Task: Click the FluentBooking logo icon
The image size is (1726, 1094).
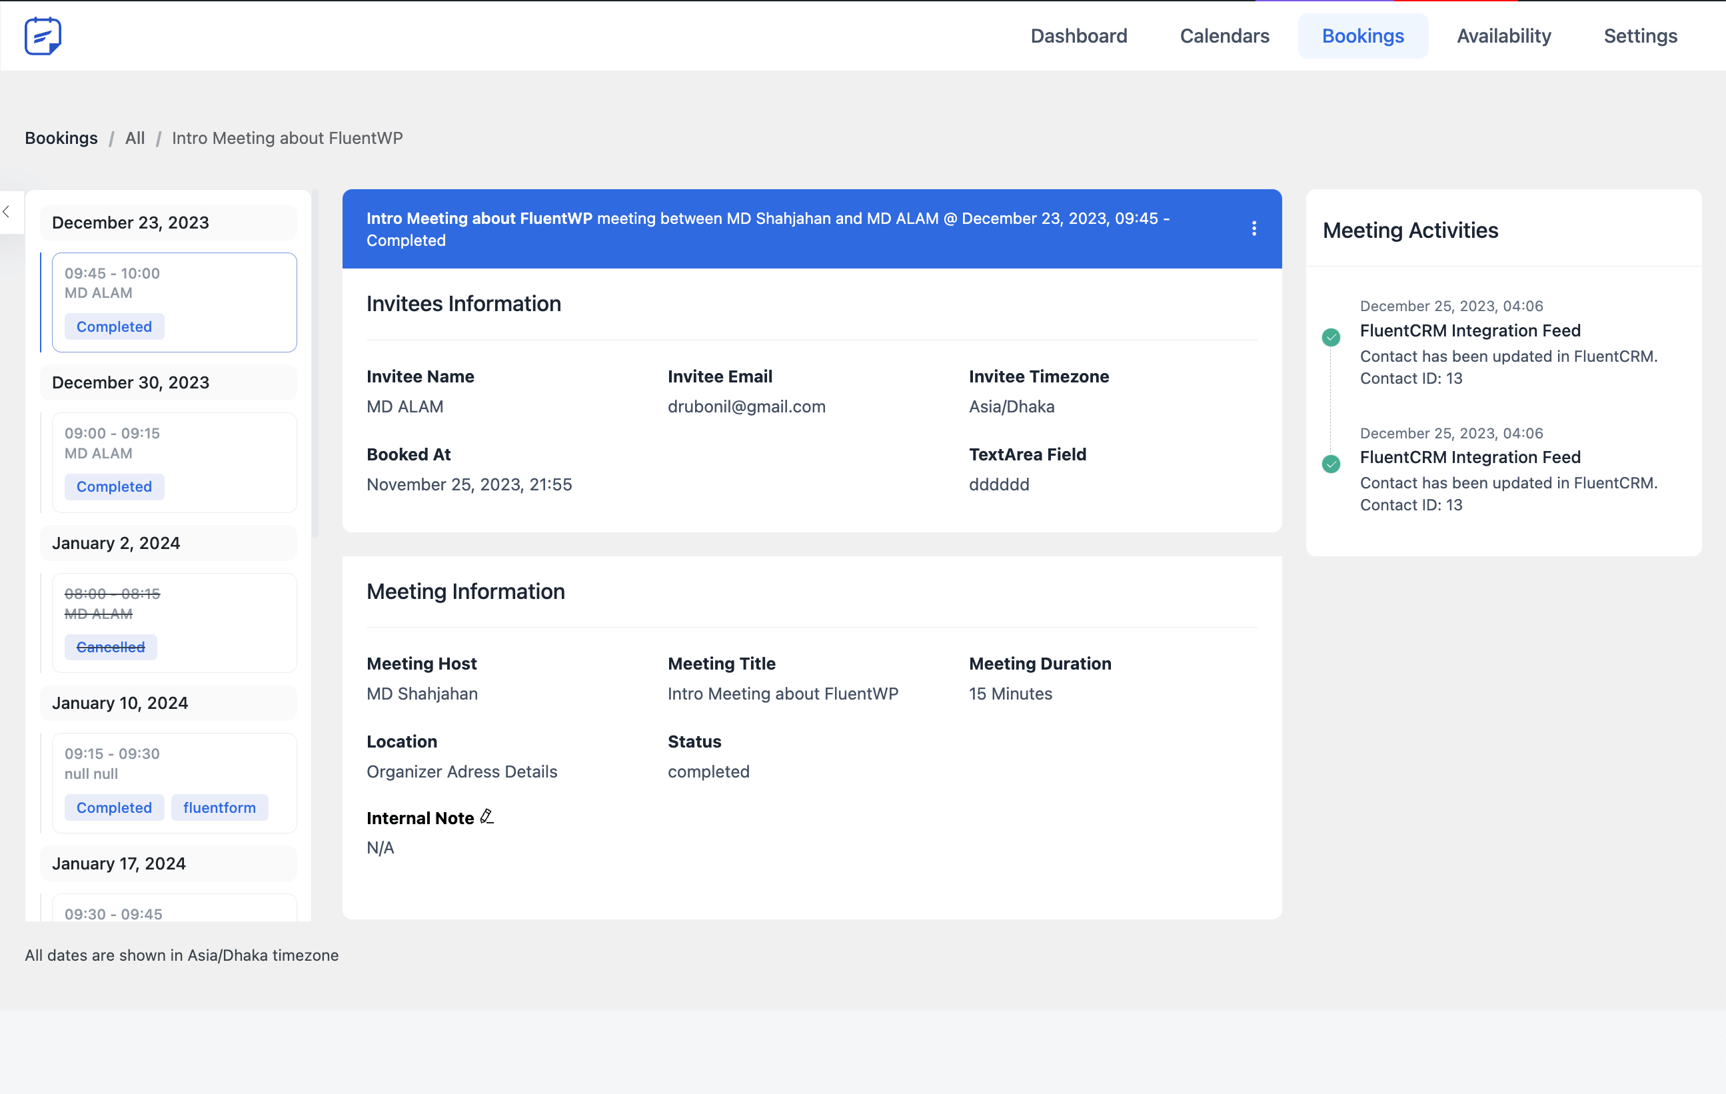Action: 43,36
